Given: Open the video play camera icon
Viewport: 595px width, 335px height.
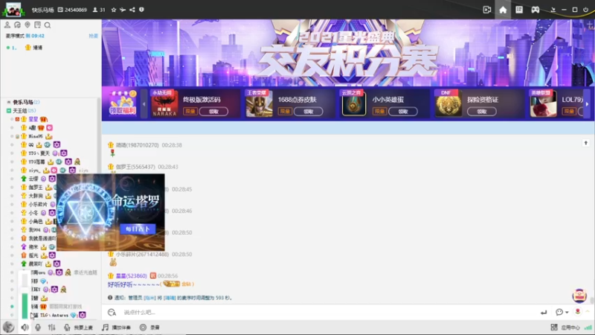Looking at the screenshot, I should pos(487,10).
